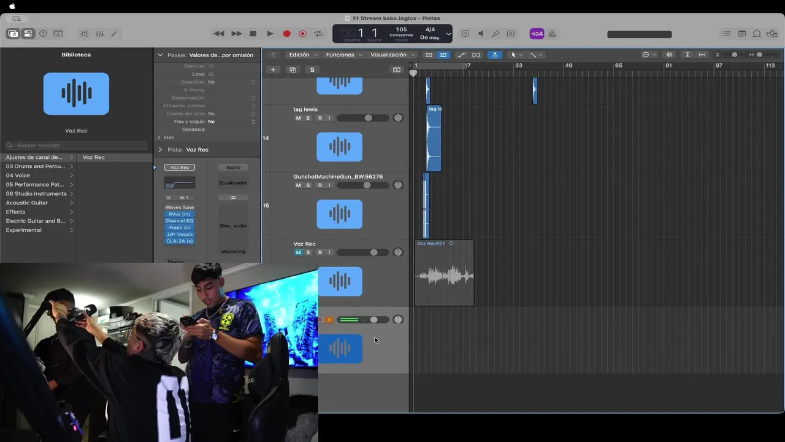Add a new track with plus button
The image size is (785, 442).
point(273,69)
